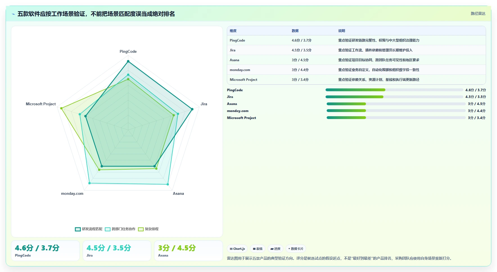The height and width of the screenshot is (272, 497).
Task: Open the PingCode 4.6分 / 3.7分 stat card
Action: 45,251
